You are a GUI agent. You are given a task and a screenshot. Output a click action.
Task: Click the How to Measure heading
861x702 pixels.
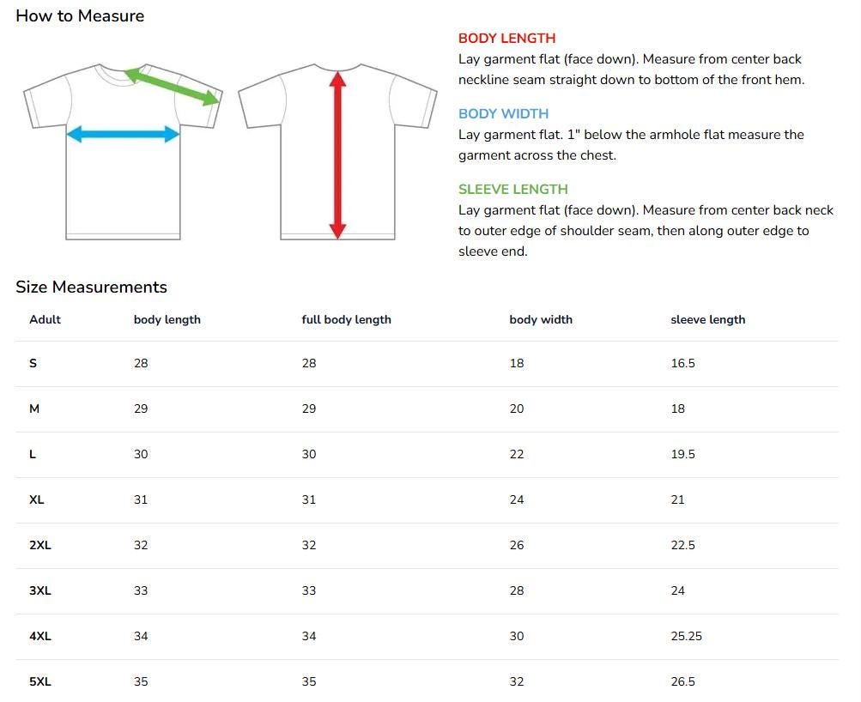[x=80, y=16]
